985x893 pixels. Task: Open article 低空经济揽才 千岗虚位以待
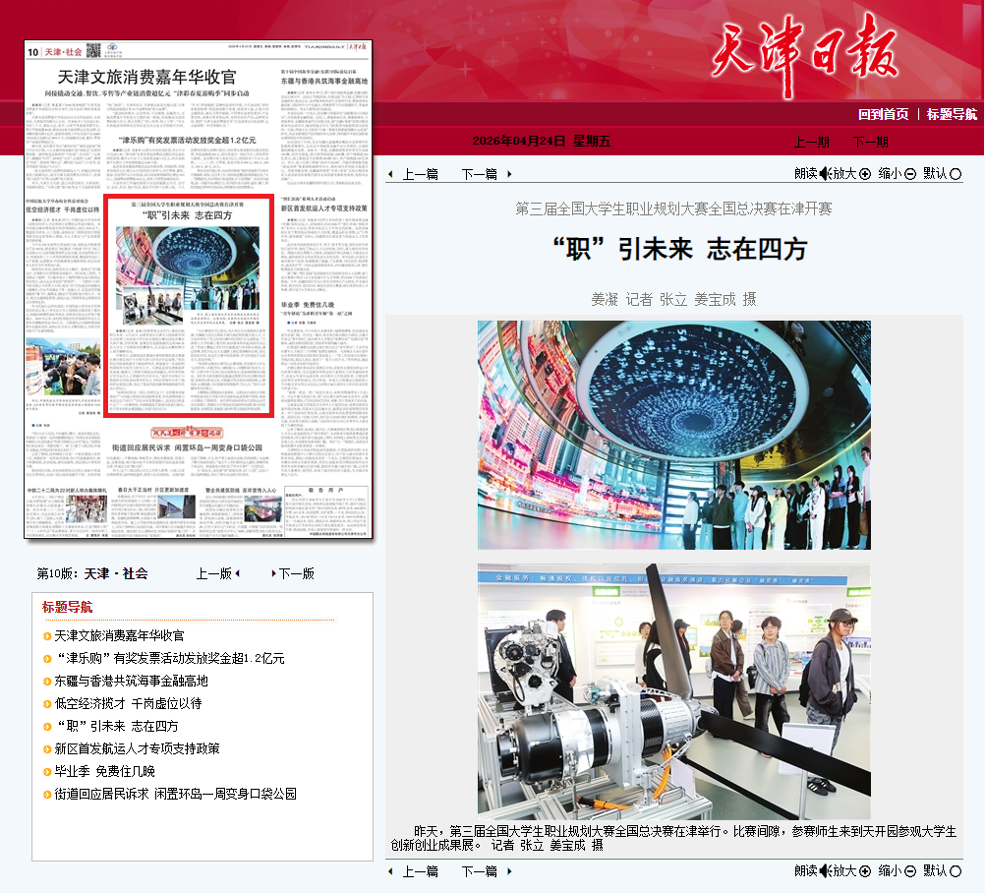128,703
